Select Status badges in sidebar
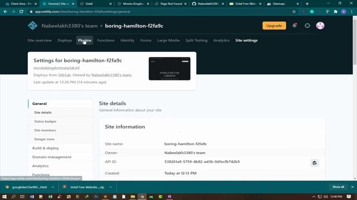 61,121
